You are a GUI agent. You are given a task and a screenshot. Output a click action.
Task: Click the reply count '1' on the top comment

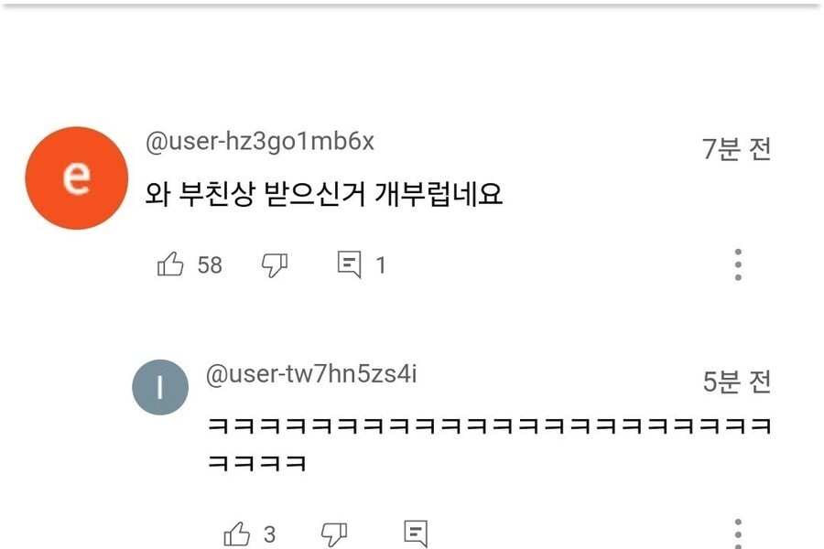tap(381, 265)
